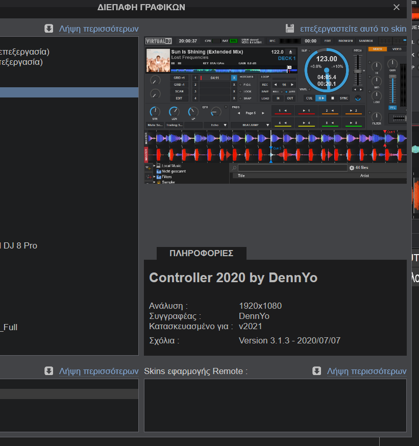This screenshot has height=446, width=419.
Task: Click the download icon above the main skin list
Action: point(48,29)
